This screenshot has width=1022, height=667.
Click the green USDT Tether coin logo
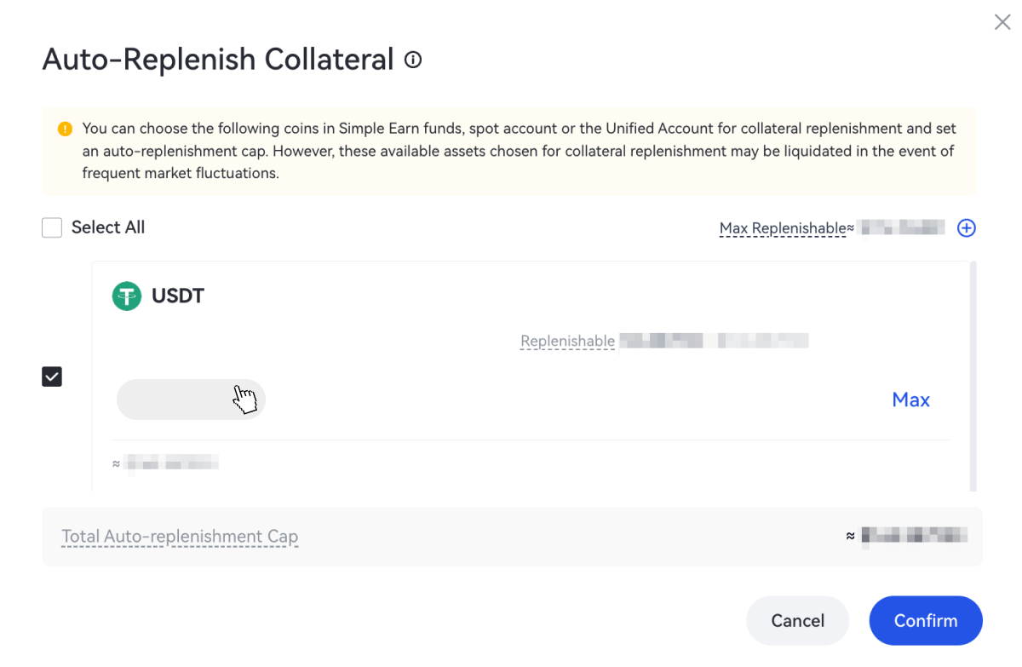point(127,296)
